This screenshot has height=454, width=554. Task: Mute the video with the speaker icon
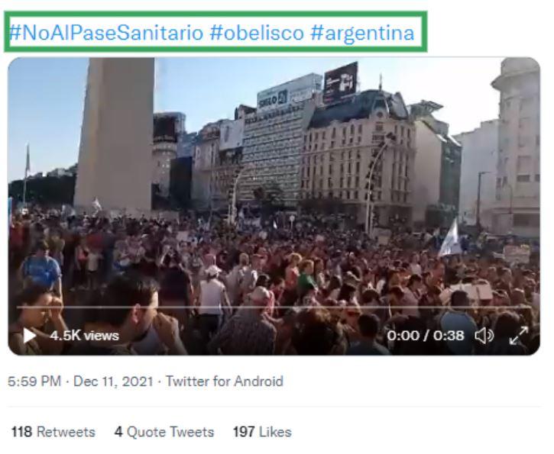(484, 336)
